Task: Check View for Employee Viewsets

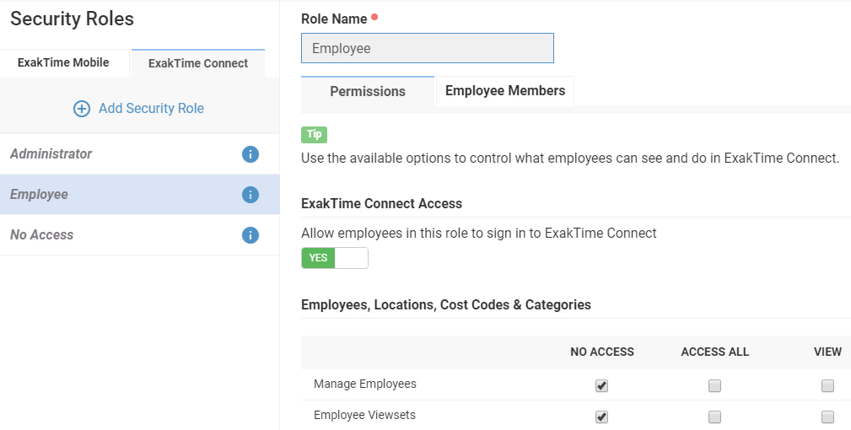Action: (827, 417)
